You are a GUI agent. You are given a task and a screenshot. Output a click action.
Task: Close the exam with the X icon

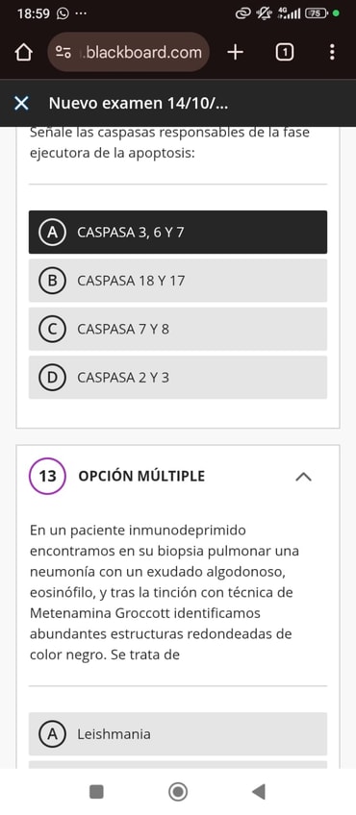coord(21,104)
